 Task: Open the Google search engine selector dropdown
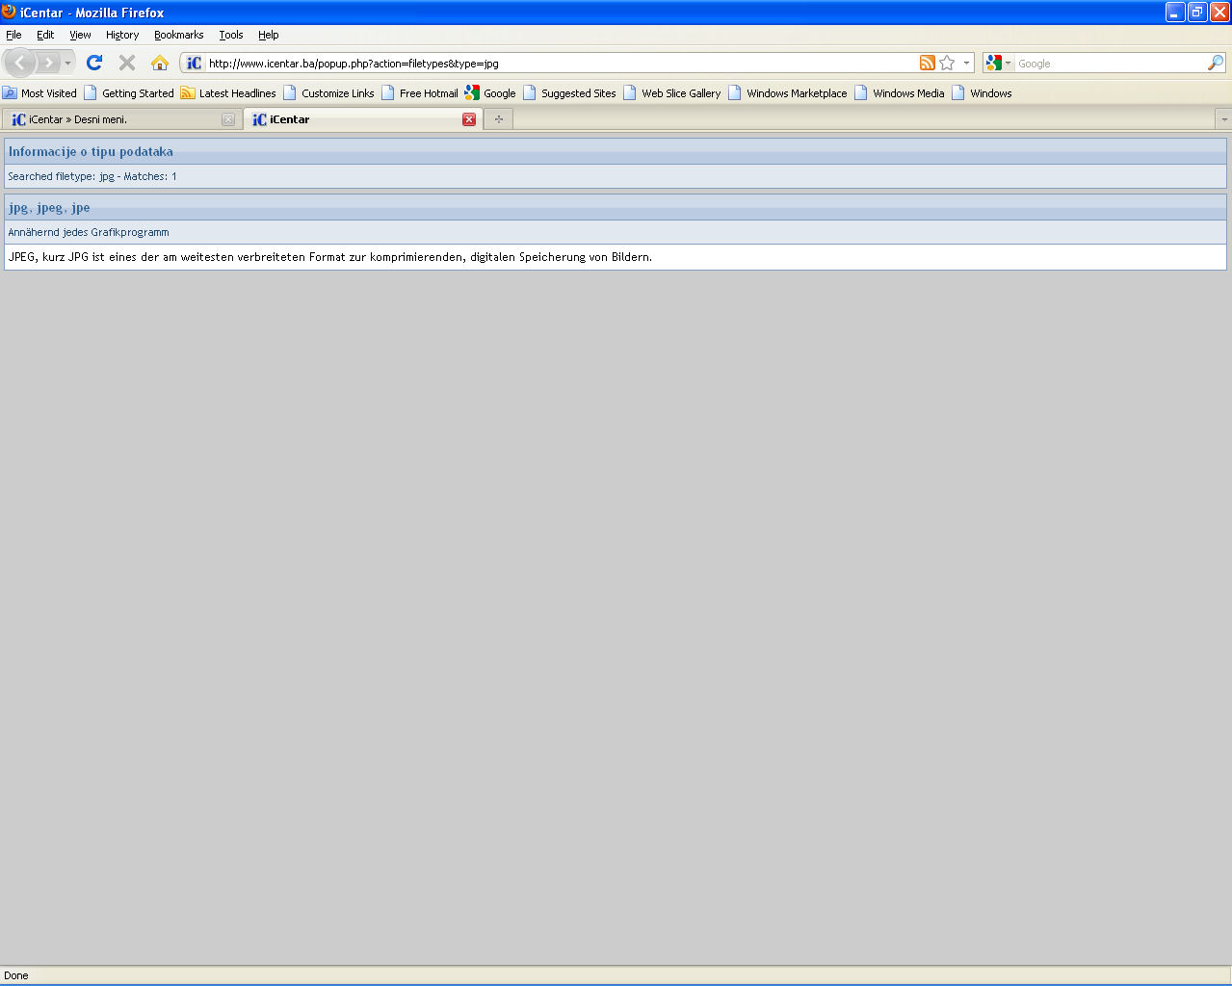(998, 63)
